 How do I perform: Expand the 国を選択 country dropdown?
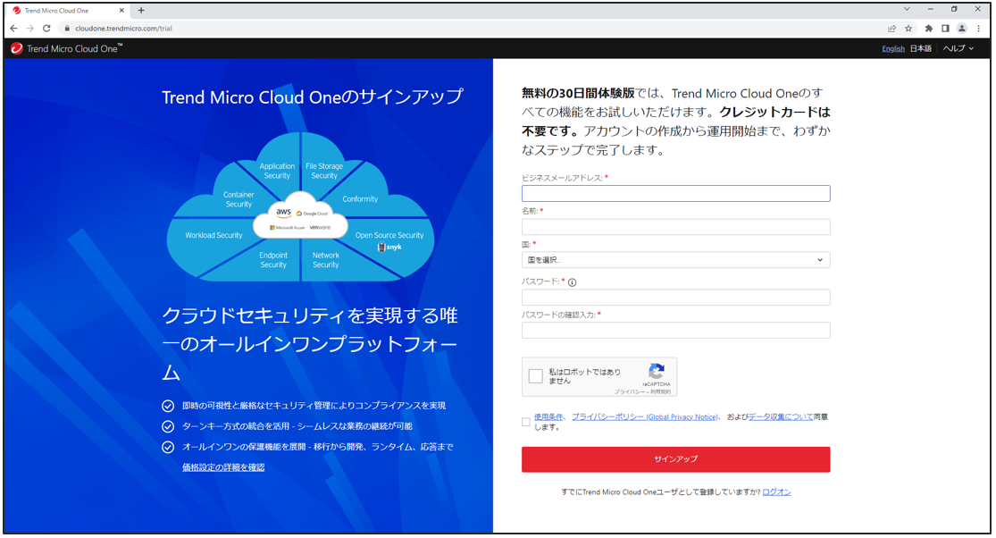pos(675,260)
